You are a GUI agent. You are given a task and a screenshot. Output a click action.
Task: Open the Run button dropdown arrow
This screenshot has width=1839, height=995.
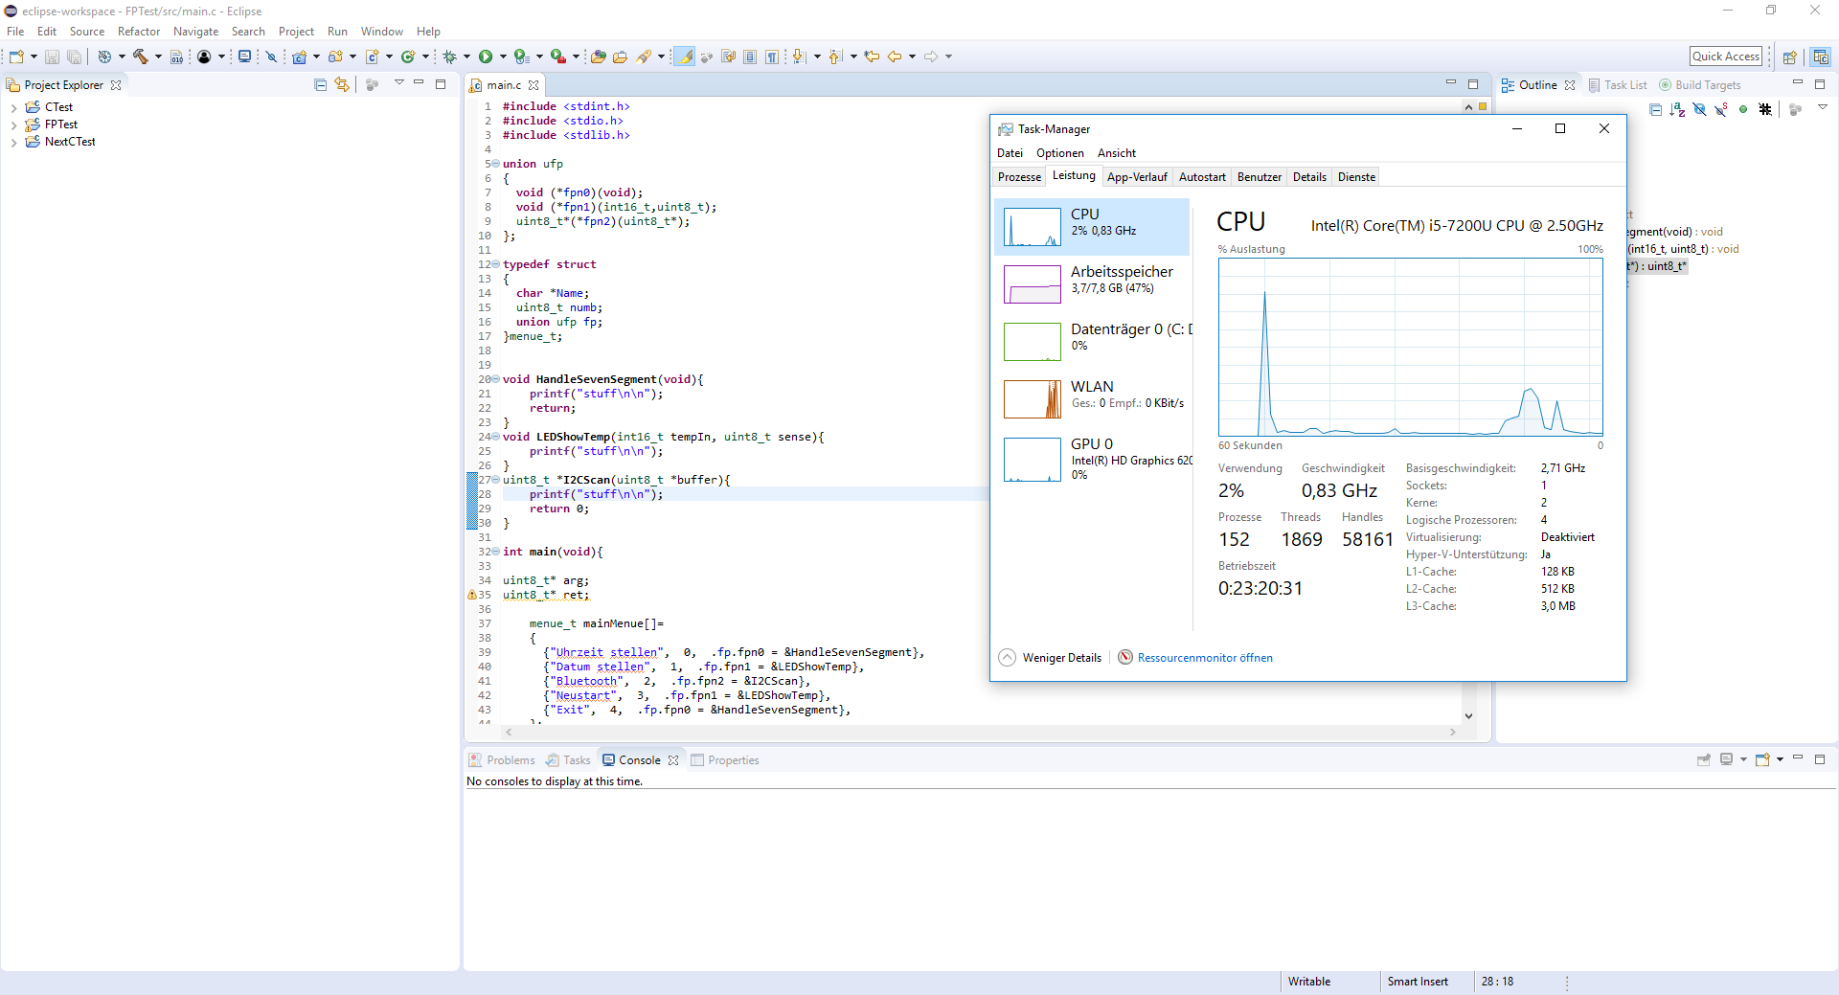(503, 57)
